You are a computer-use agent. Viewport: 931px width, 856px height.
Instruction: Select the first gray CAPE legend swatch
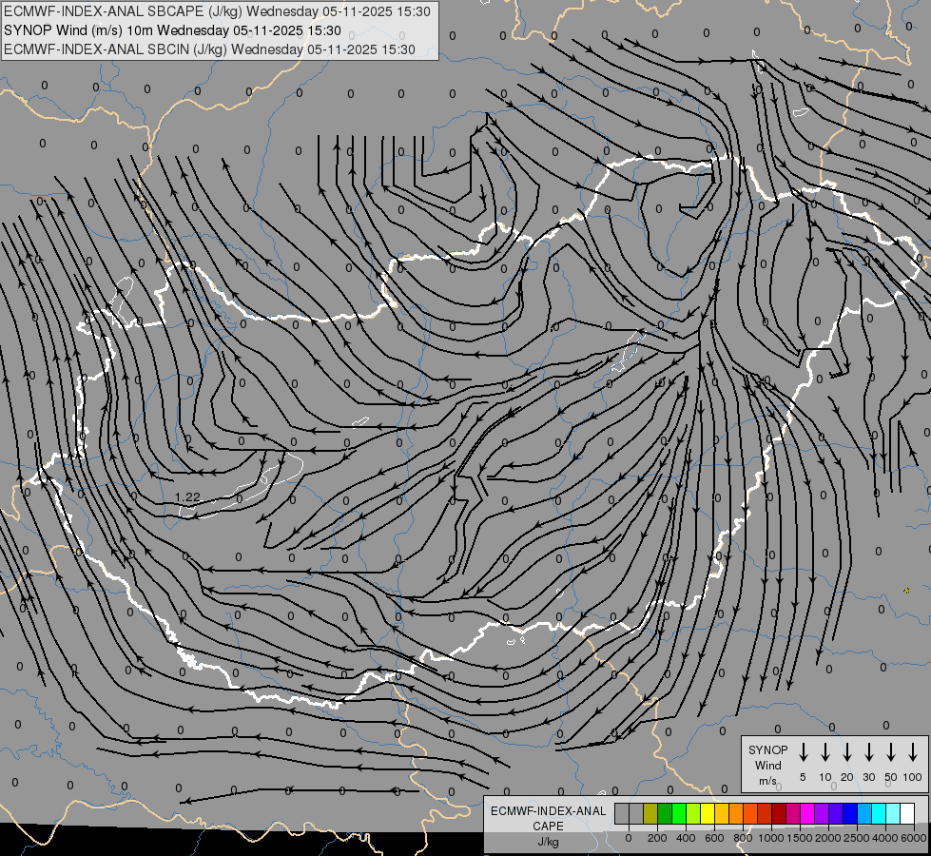(622, 813)
